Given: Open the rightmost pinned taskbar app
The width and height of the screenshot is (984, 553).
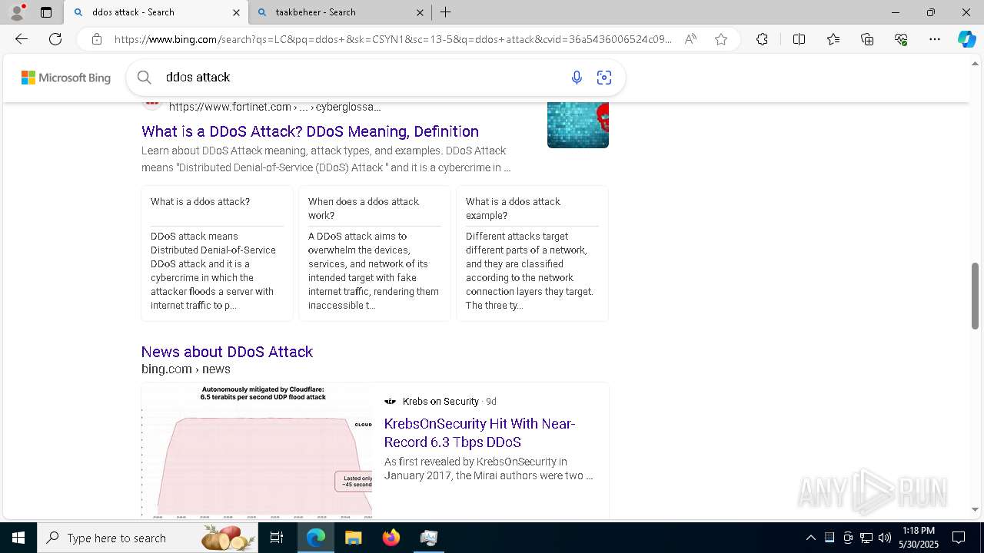Looking at the screenshot, I should (428, 538).
